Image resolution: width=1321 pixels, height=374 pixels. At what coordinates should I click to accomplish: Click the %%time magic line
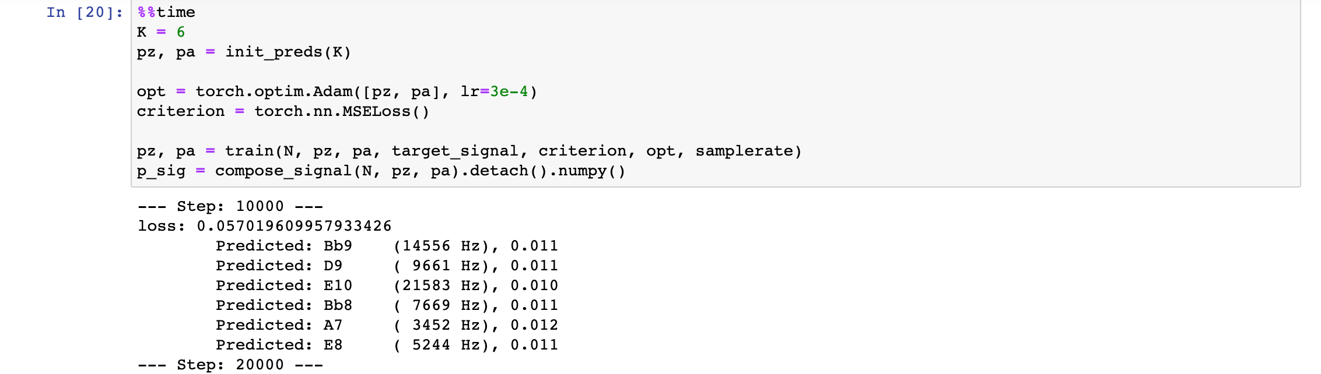(x=166, y=12)
